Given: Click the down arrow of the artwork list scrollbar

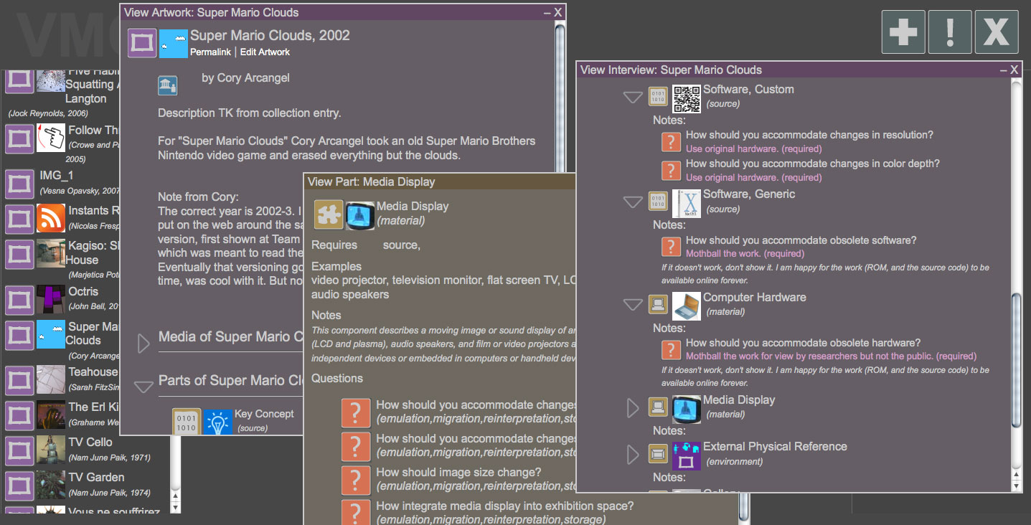Looking at the screenshot, I should [176, 506].
